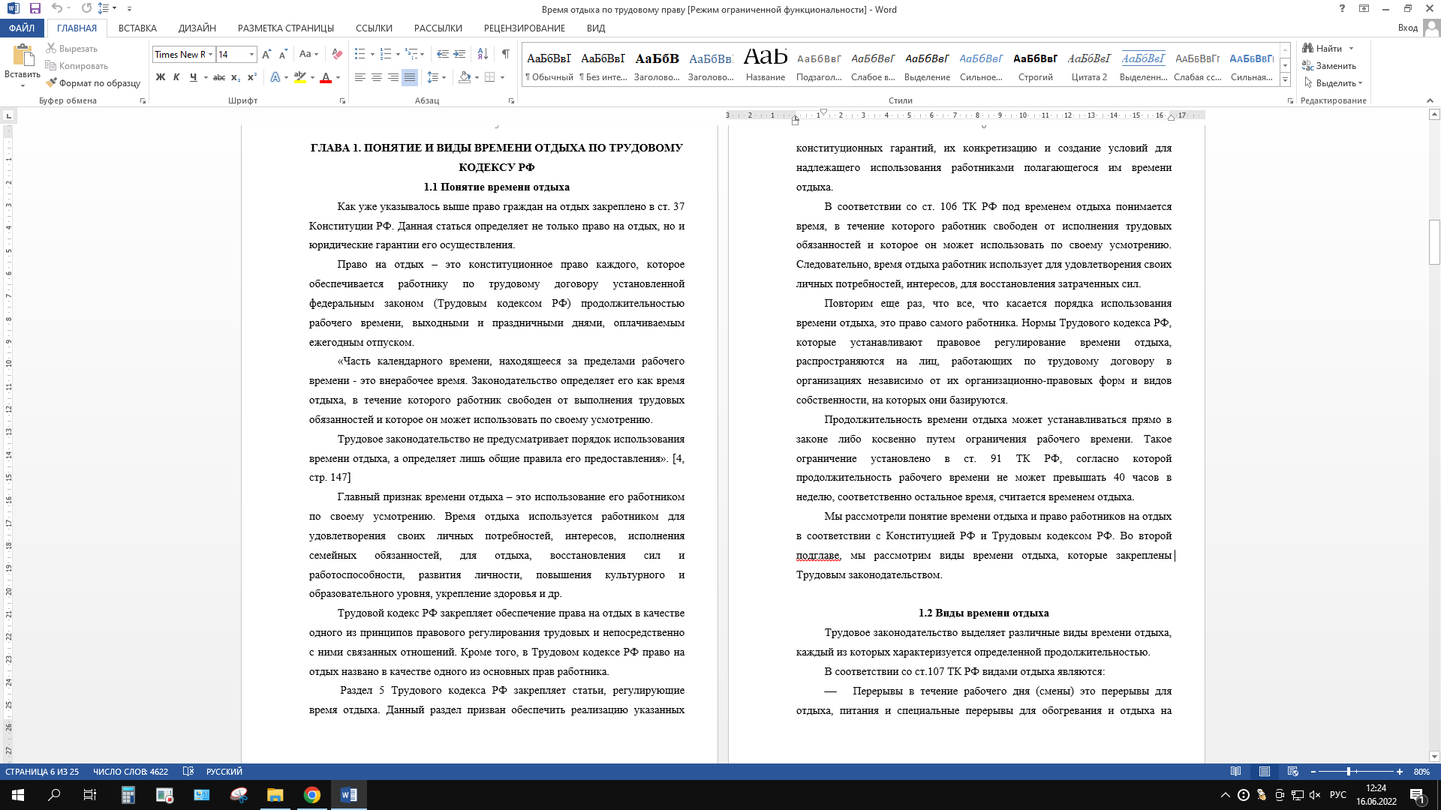1441x810 pixels.
Task: Decrease paragraph indent
Action: pos(443,54)
